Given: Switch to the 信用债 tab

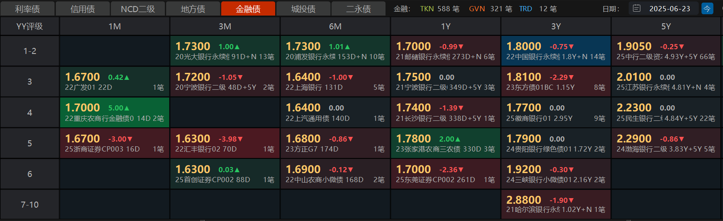Looking at the screenshot, I should [83, 9].
